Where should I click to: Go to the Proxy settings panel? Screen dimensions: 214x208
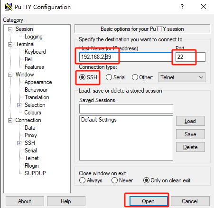coord(31,135)
